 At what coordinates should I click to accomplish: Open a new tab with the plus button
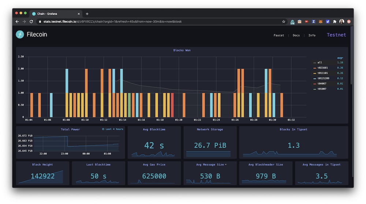pyautogui.click(x=87, y=14)
